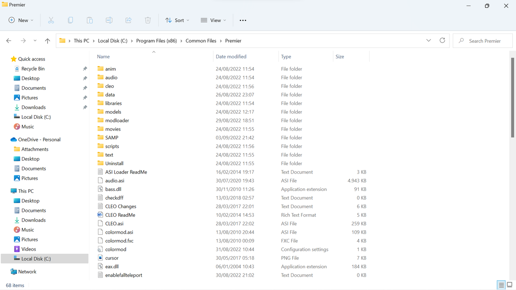Viewport: 516px width, 290px height.
Task: Select Local Disk (C:) under This PC
Action: (x=44, y=259)
